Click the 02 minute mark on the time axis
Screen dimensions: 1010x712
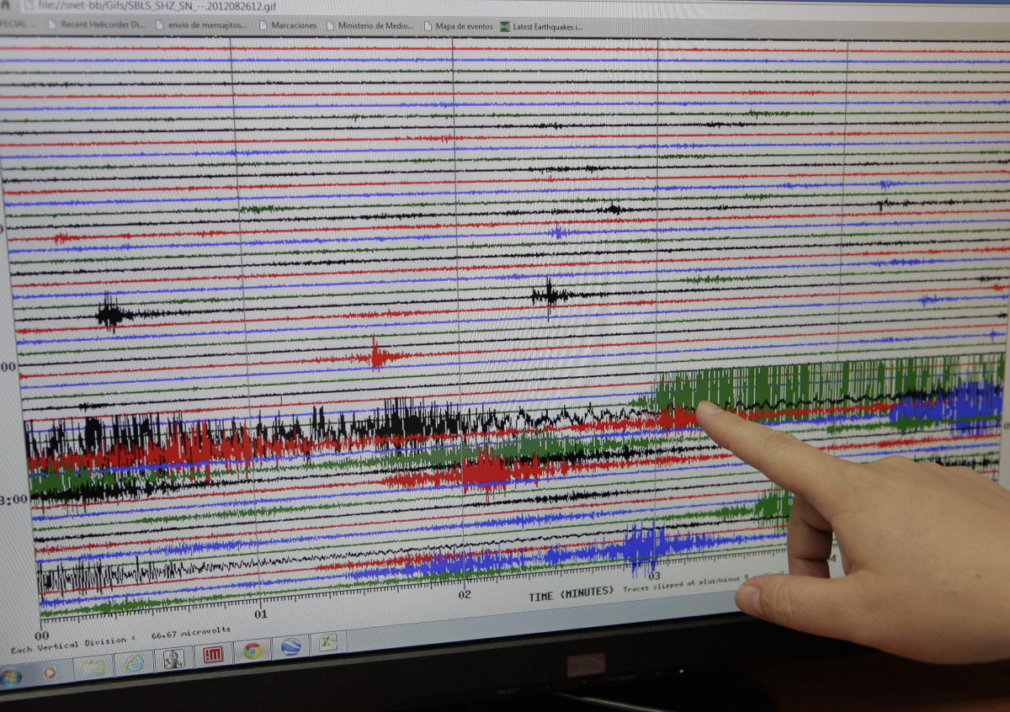pyautogui.click(x=464, y=594)
